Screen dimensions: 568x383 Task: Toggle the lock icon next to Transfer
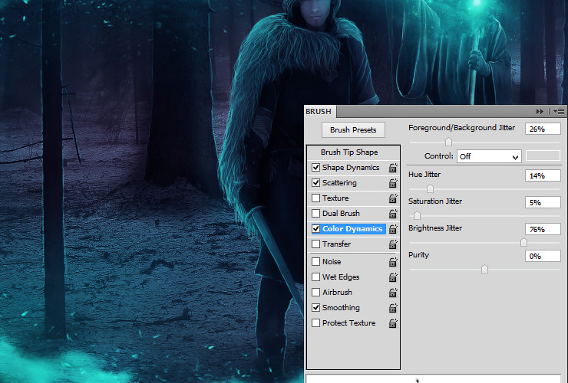click(393, 244)
